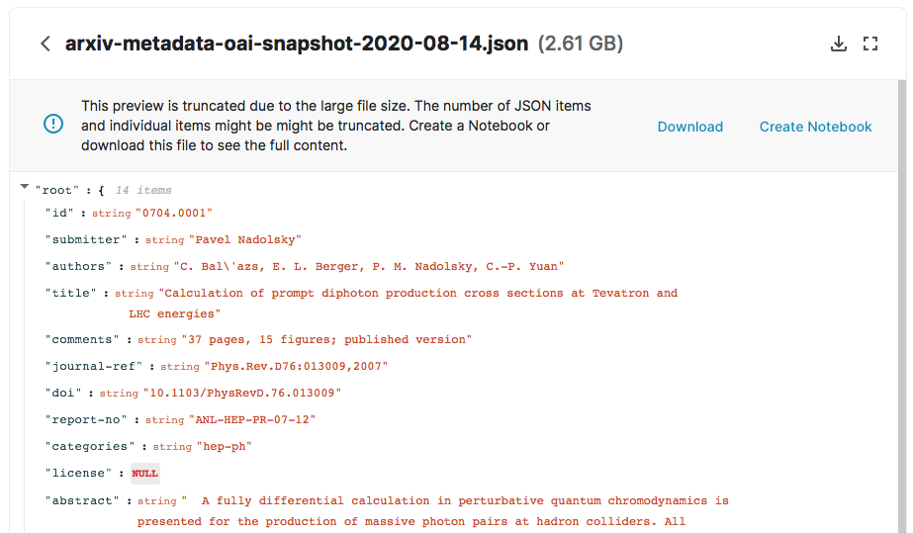Click the "authors" key in the JSON
913x533 pixels.
click(x=78, y=266)
